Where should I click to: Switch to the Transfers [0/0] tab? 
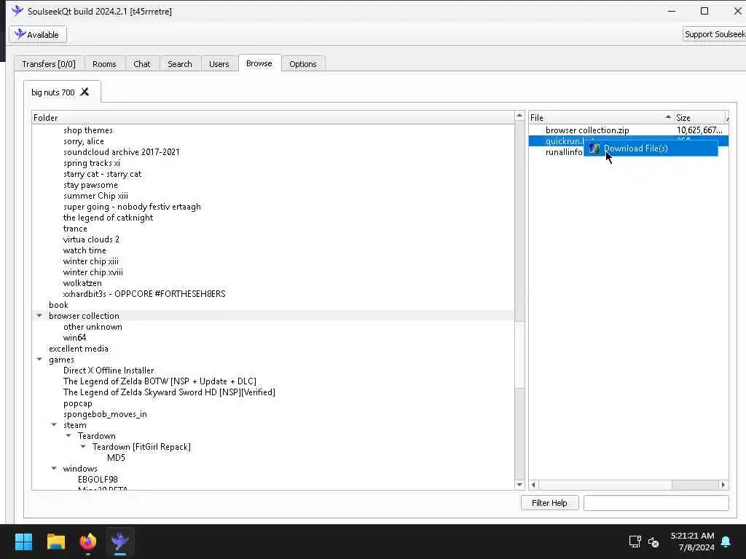click(x=49, y=64)
